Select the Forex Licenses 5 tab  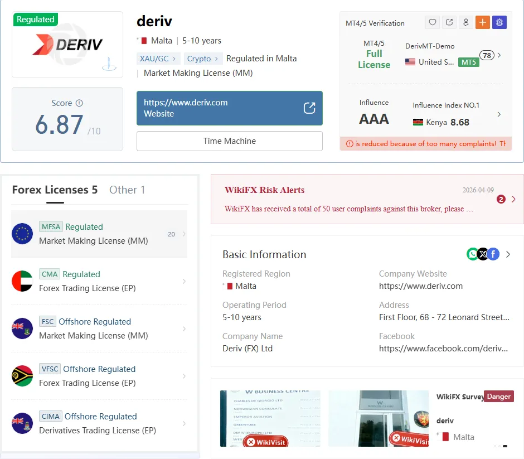pos(55,190)
